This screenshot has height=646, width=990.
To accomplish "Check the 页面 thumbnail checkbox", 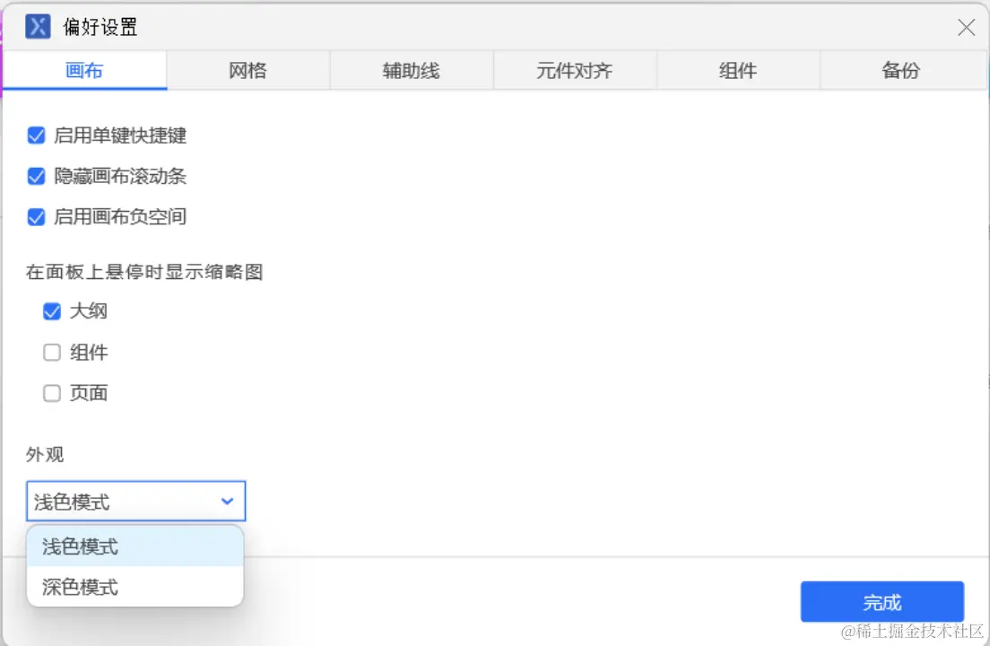I will [x=52, y=393].
